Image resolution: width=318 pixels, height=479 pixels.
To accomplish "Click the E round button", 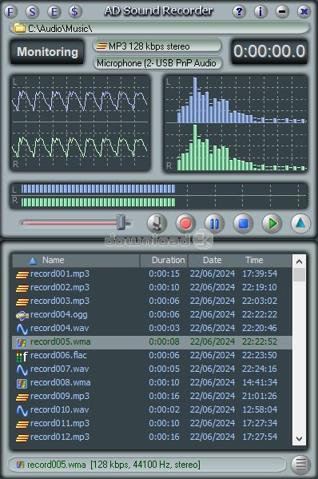I will coord(54,12).
